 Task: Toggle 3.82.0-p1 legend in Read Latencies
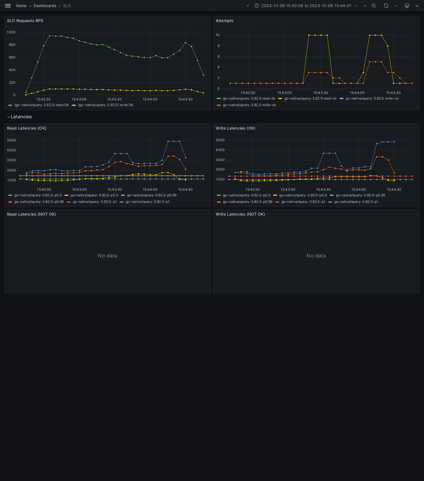(x=148, y=202)
